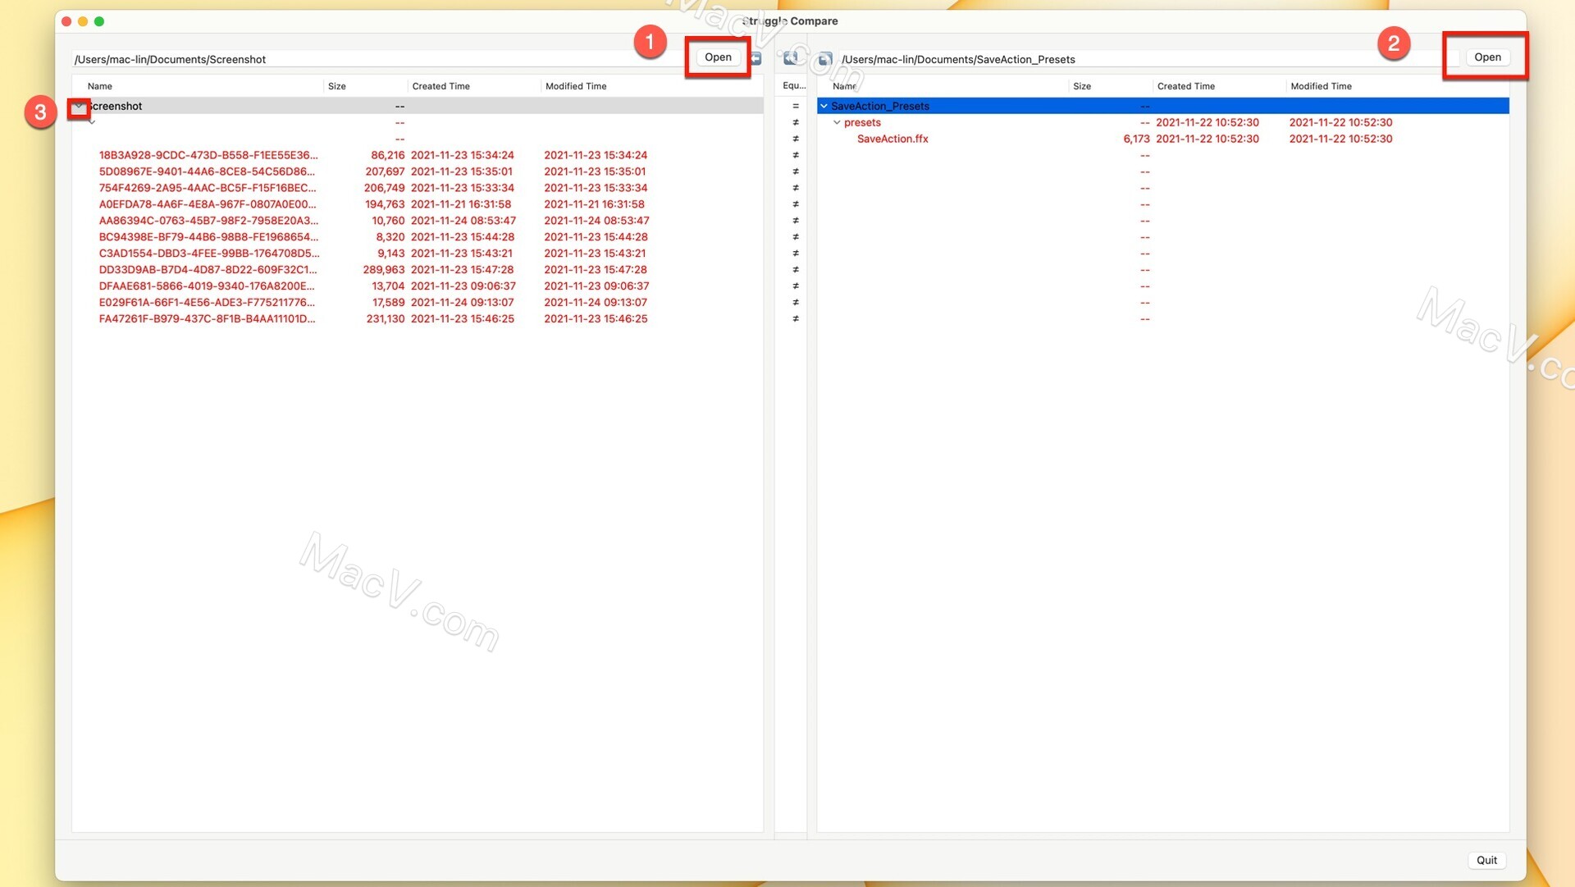Screen dimensions: 1575x887
Task: Open a folder for the right pane
Action: [1487, 57]
